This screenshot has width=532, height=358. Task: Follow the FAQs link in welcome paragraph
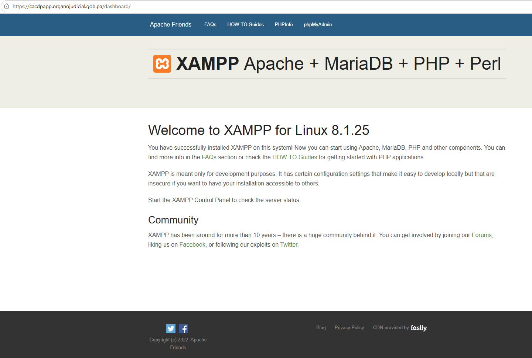tap(209, 157)
